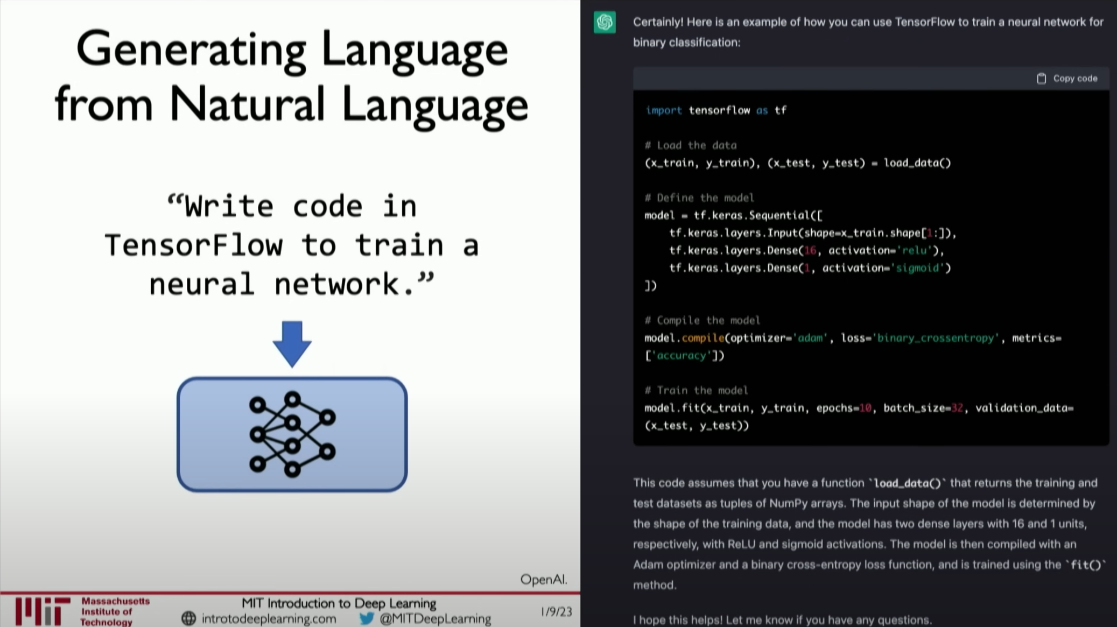Click "MIT Introduction to Deep Learning" footer title
Image resolution: width=1117 pixels, height=627 pixels.
point(339,603)
